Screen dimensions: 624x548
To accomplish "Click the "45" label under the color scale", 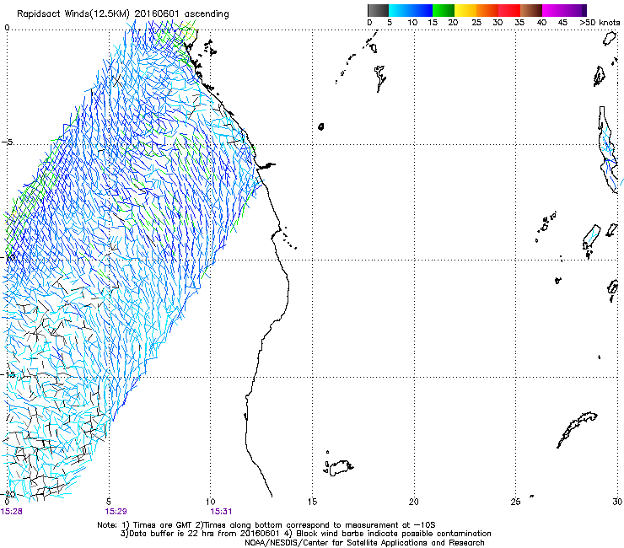I will click(x=562, y=23).
